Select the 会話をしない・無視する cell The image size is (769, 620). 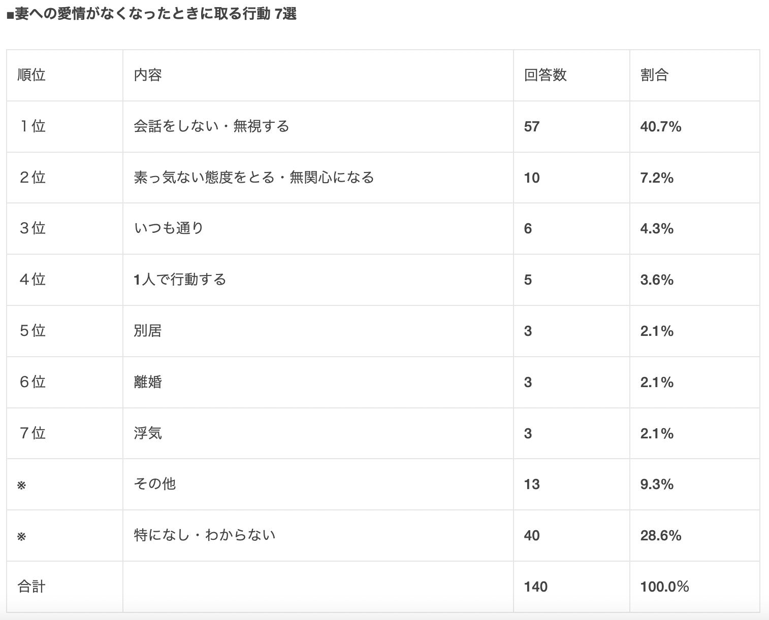pyautogui.click(x=211, y=126)
